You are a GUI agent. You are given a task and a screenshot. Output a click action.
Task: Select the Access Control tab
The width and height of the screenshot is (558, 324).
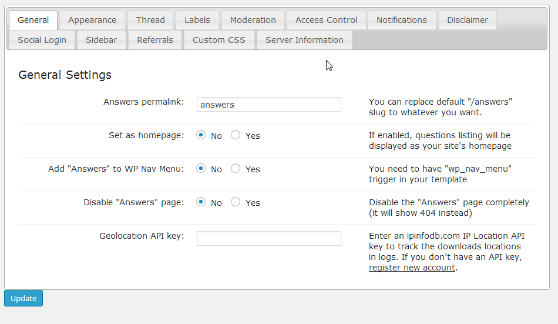[326, 20]
